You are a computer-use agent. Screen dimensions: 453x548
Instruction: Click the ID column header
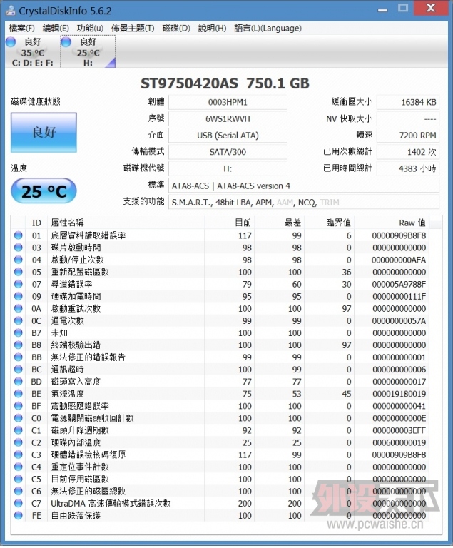36,223
